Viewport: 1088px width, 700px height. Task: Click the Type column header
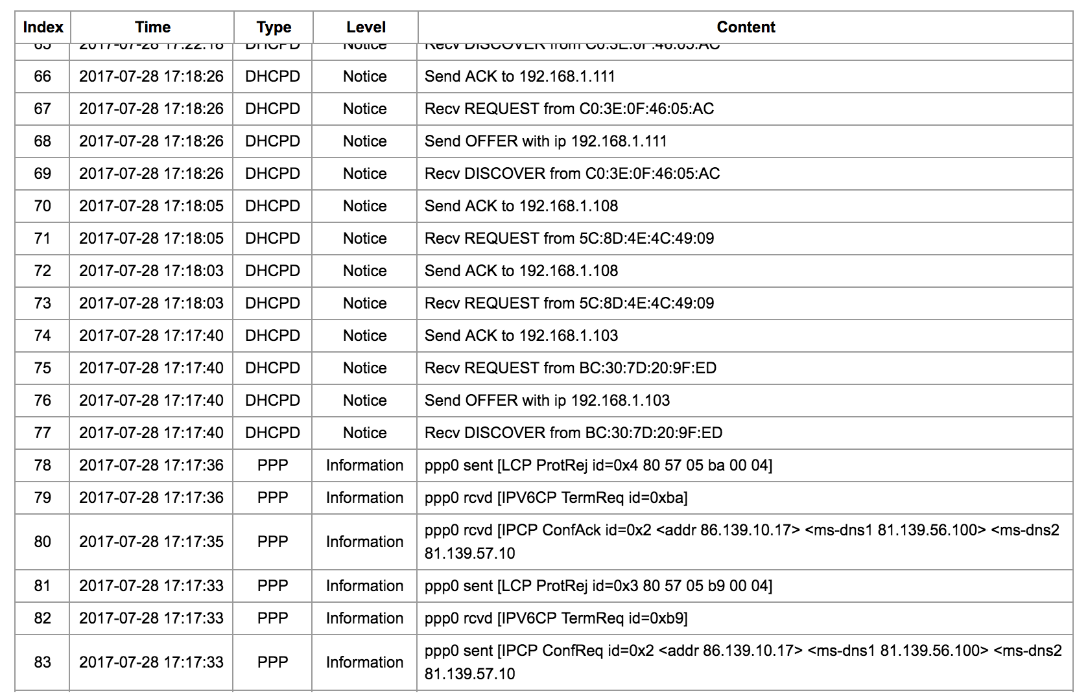274,27
